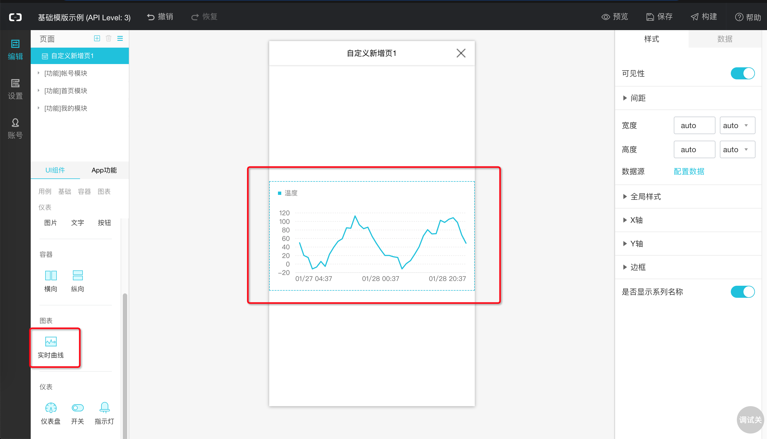This screenshot has height=439, width=767.
Task: Insert the 开关 switch component
Action: [78, 413]
